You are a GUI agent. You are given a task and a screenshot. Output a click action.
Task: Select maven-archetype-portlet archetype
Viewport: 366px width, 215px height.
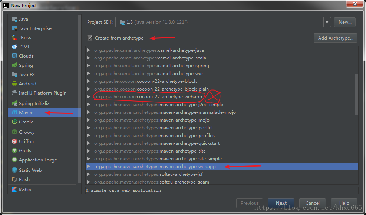tap(154, 127)
